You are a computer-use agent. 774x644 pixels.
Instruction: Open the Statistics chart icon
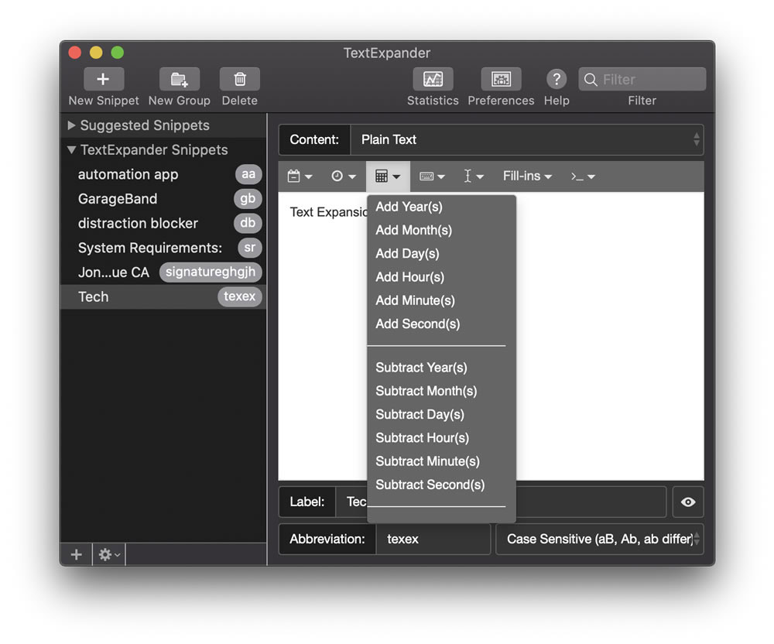[x=433, y=79]
